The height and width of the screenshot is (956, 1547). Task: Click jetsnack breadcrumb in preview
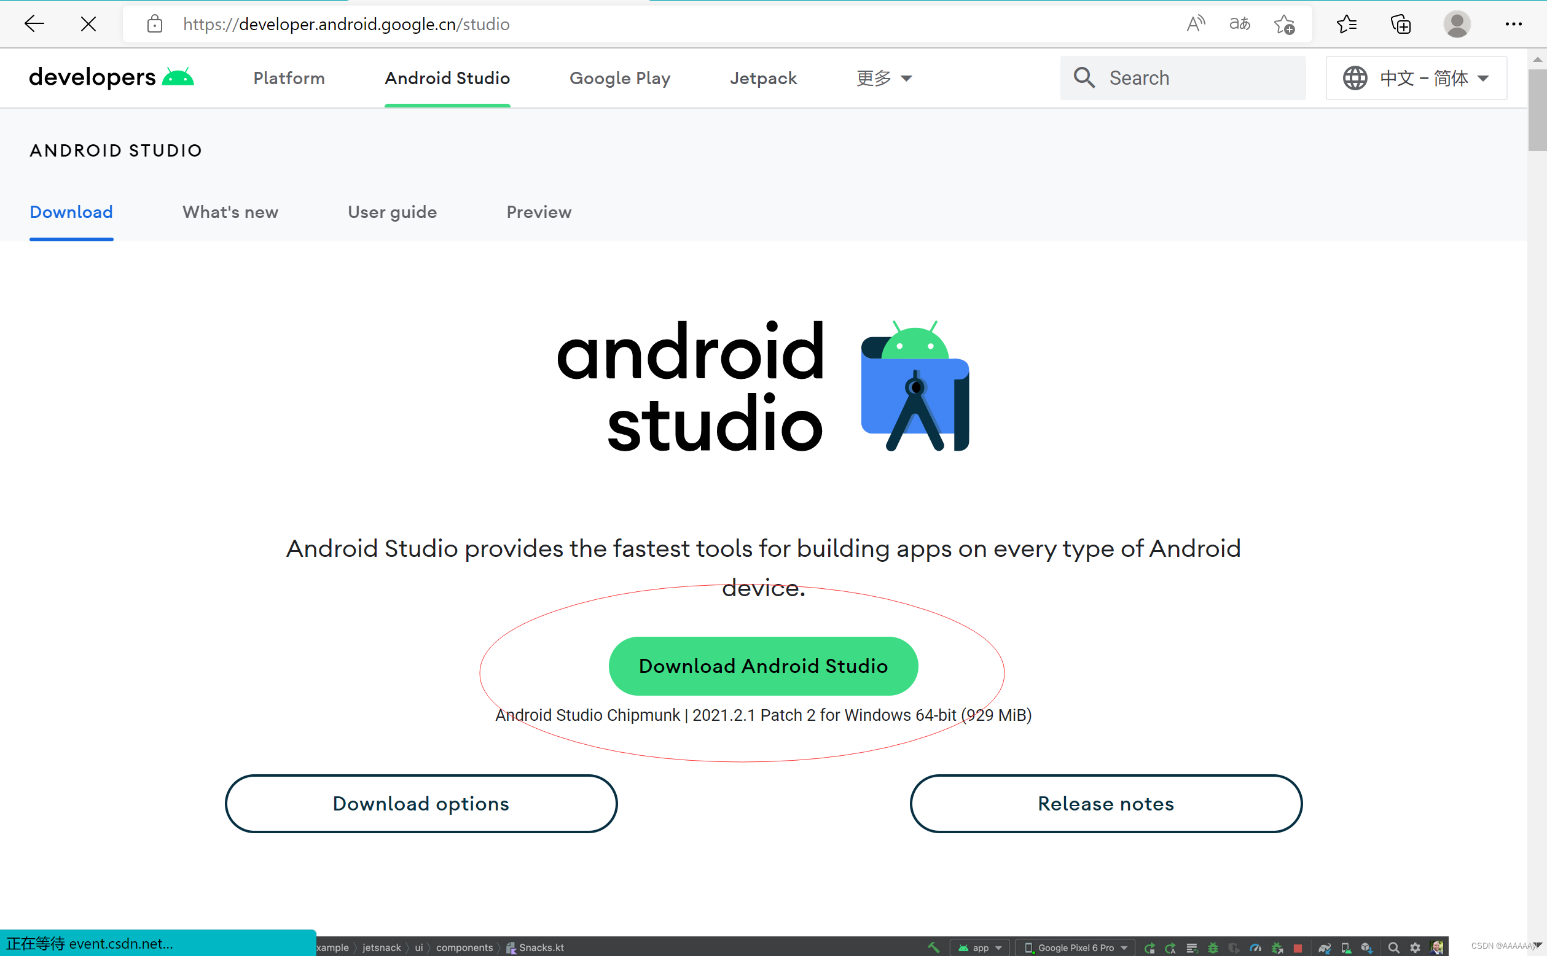[x=382, y=947]
